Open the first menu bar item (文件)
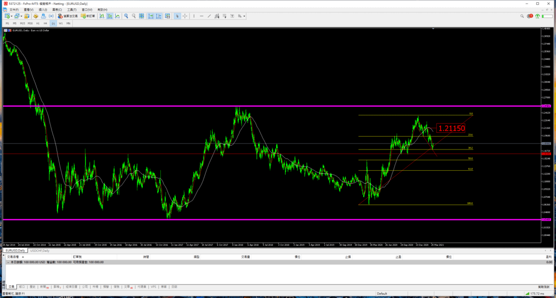Image resolution: width=556 pixels, height=298 pixels. point(14,10)
